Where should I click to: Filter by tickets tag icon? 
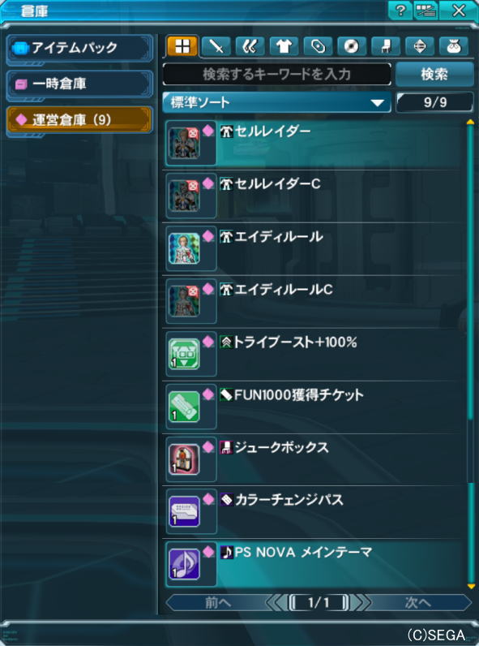tap(318, 46)
